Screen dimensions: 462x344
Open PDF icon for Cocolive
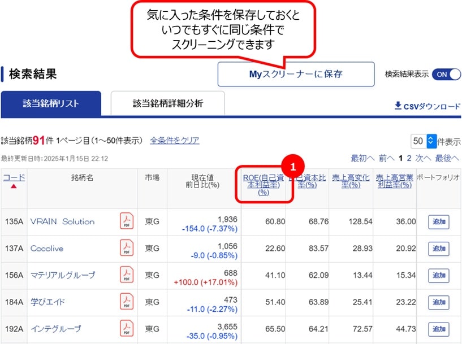click(x=127, y=248)
